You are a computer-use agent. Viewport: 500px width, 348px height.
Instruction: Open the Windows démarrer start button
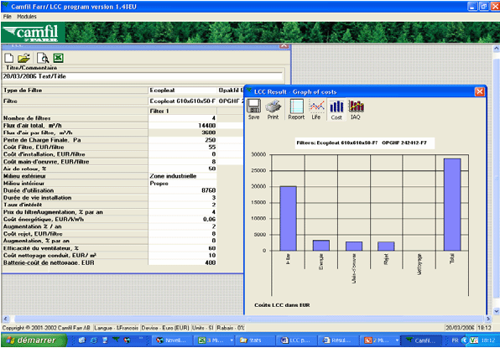click(x=34, y=340)
